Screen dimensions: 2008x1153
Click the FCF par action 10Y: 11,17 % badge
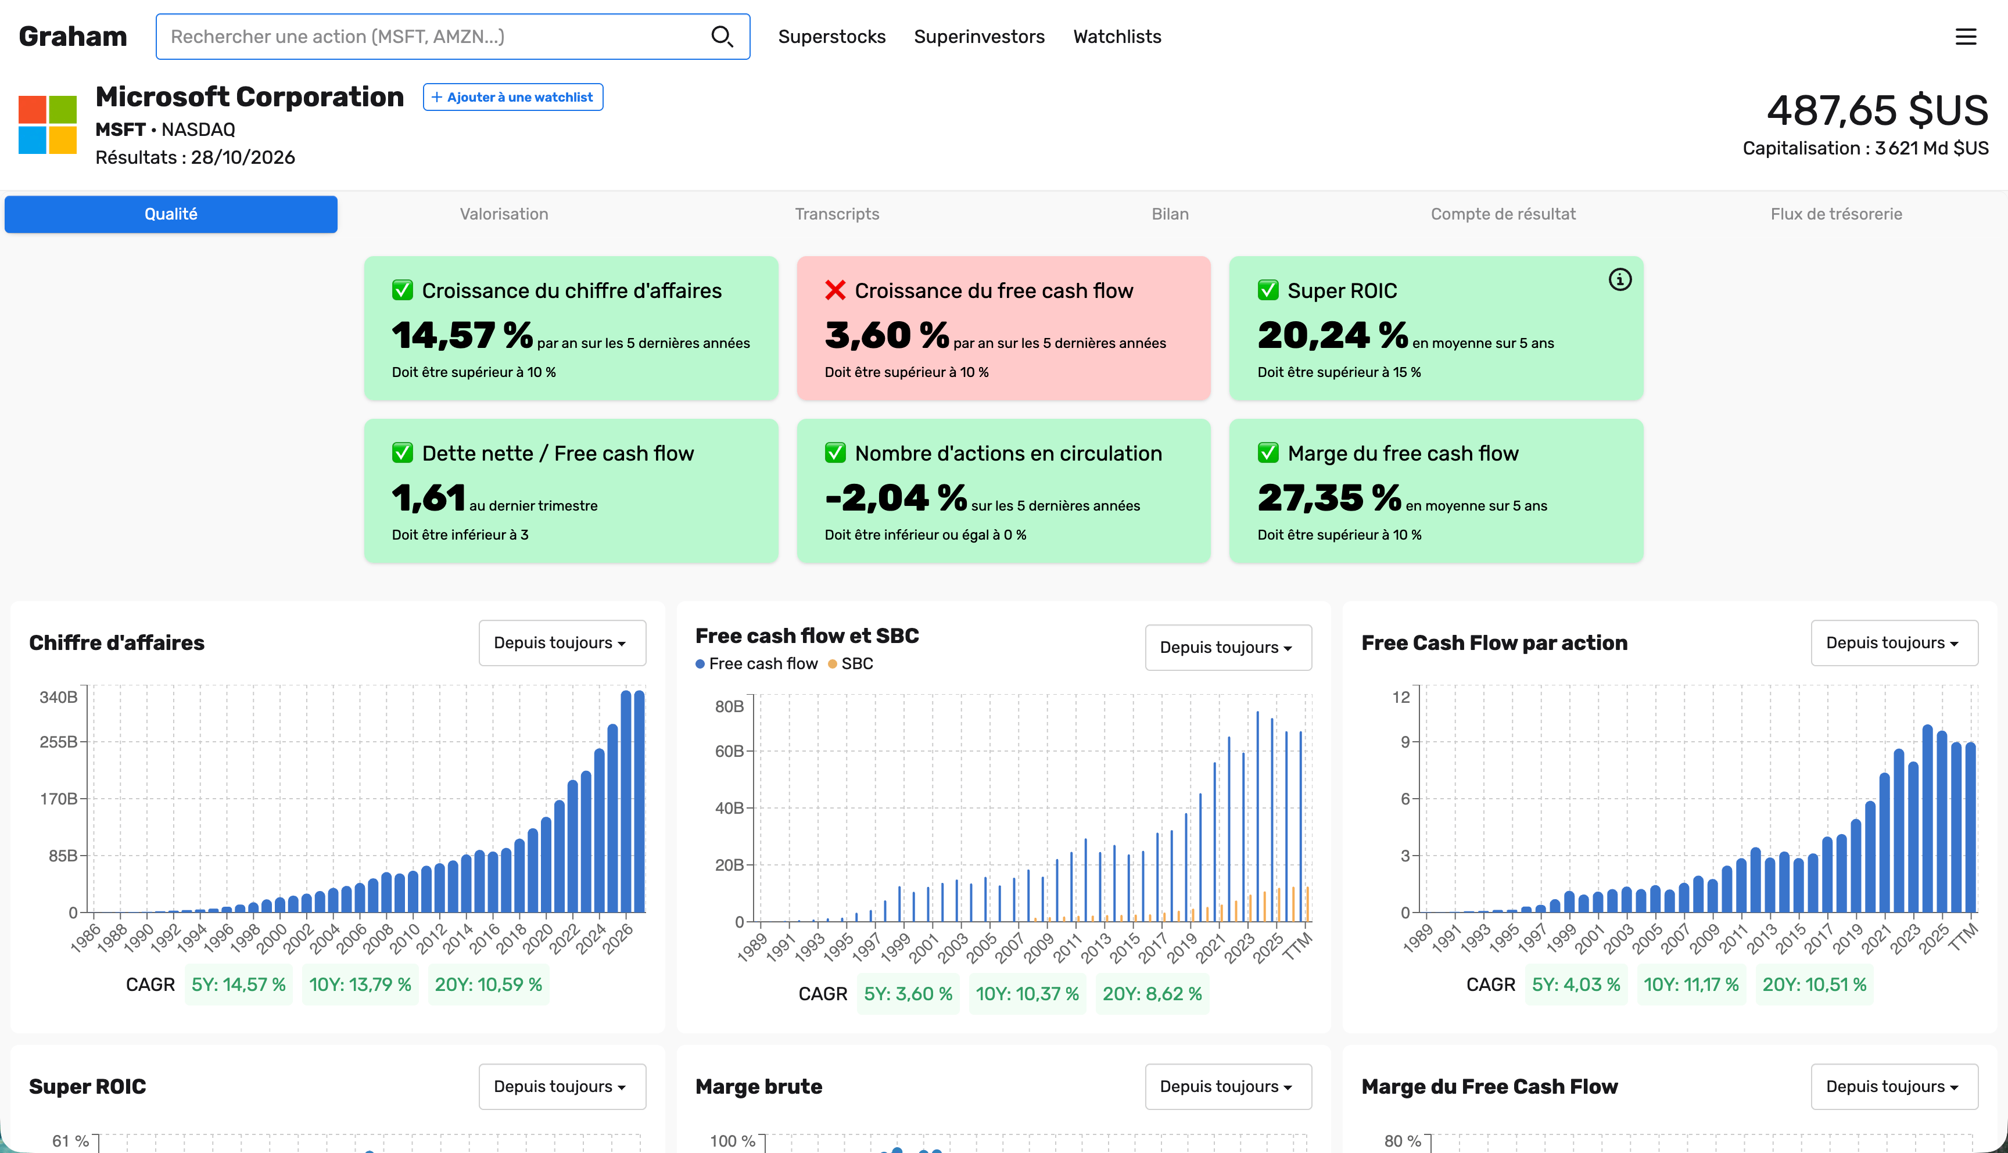pos(1691,985)
